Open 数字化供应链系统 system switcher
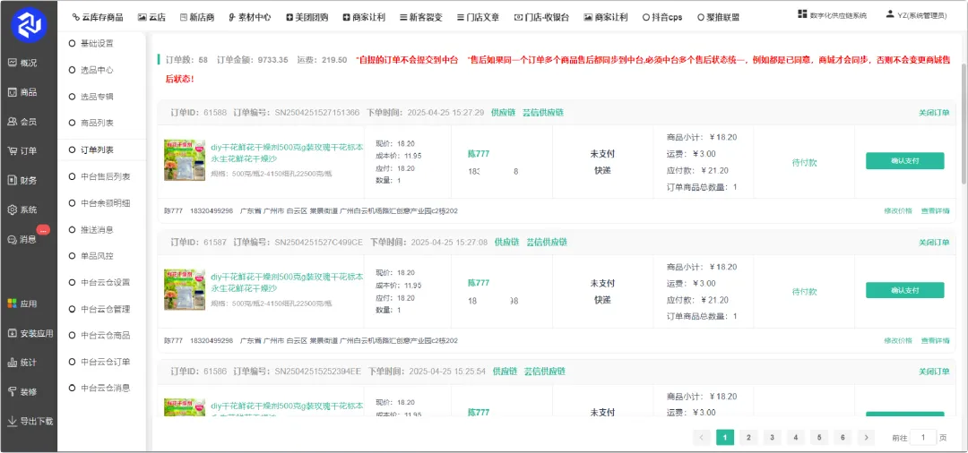This screenshot has width=968, height=453. tap(832, 15)
